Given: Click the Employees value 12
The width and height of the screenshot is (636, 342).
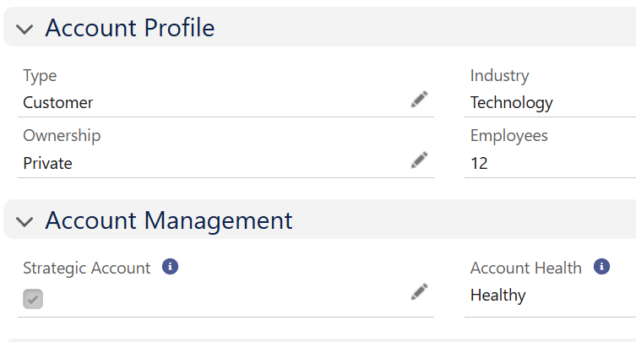Looking at the screenshot, I should pos(479,164).
